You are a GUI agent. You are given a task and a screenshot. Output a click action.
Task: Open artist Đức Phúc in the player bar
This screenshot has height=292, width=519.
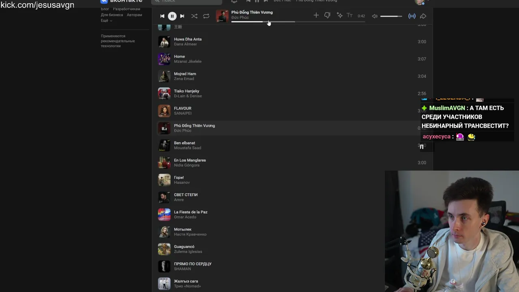tap(240, 18)
